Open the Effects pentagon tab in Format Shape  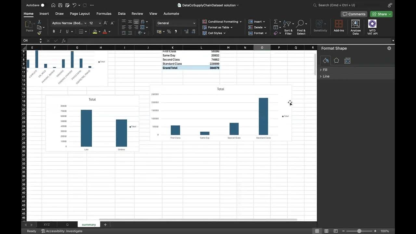click(x=336, y=60)
